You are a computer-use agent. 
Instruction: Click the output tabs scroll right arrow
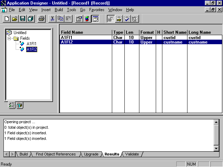(13, 154)
